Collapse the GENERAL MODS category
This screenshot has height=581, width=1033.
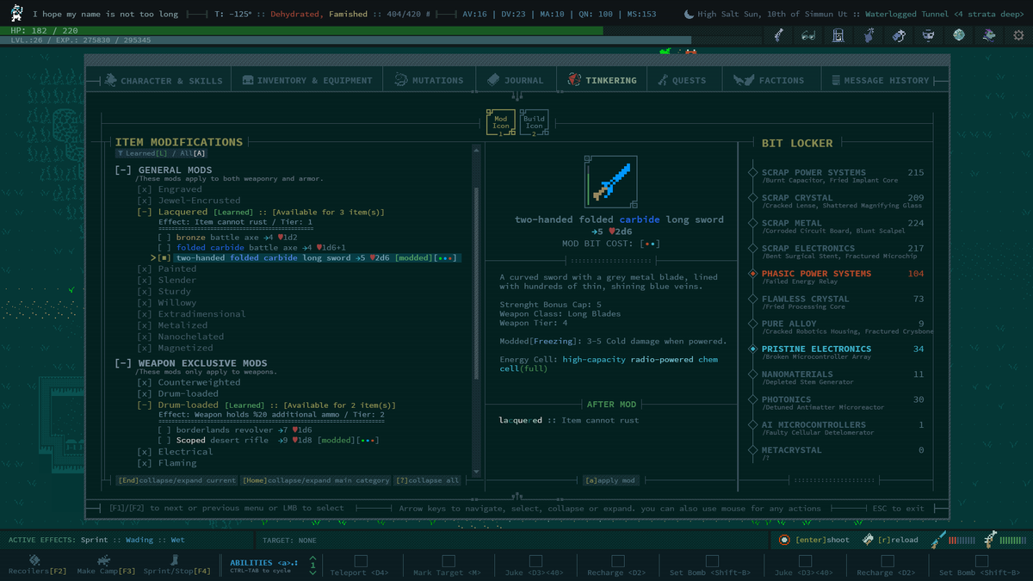click(122, 170)
